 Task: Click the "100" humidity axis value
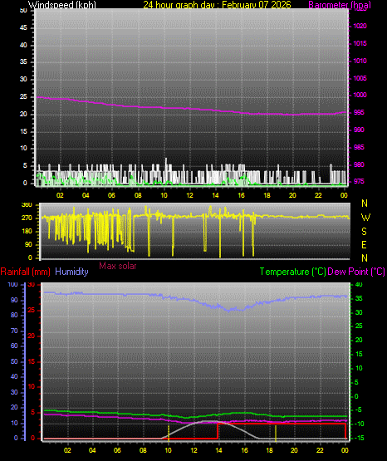(13, 285)
